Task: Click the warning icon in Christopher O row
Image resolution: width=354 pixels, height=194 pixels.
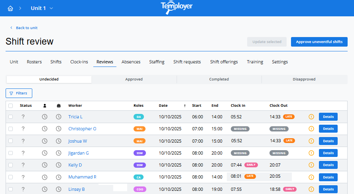Action: click(311, 129)
